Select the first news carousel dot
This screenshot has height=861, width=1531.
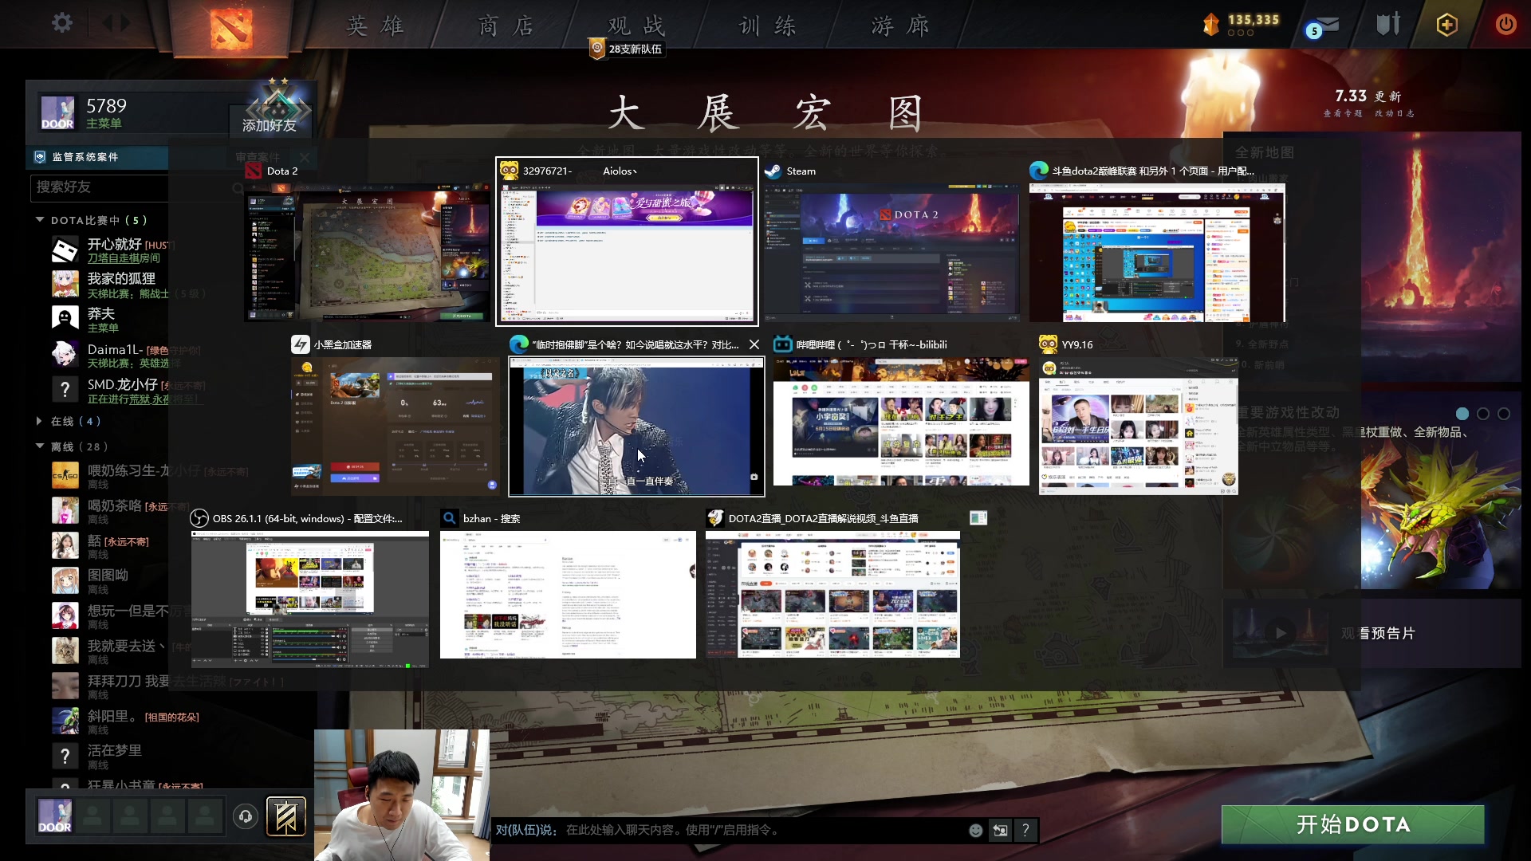[x=1462, y=414]
